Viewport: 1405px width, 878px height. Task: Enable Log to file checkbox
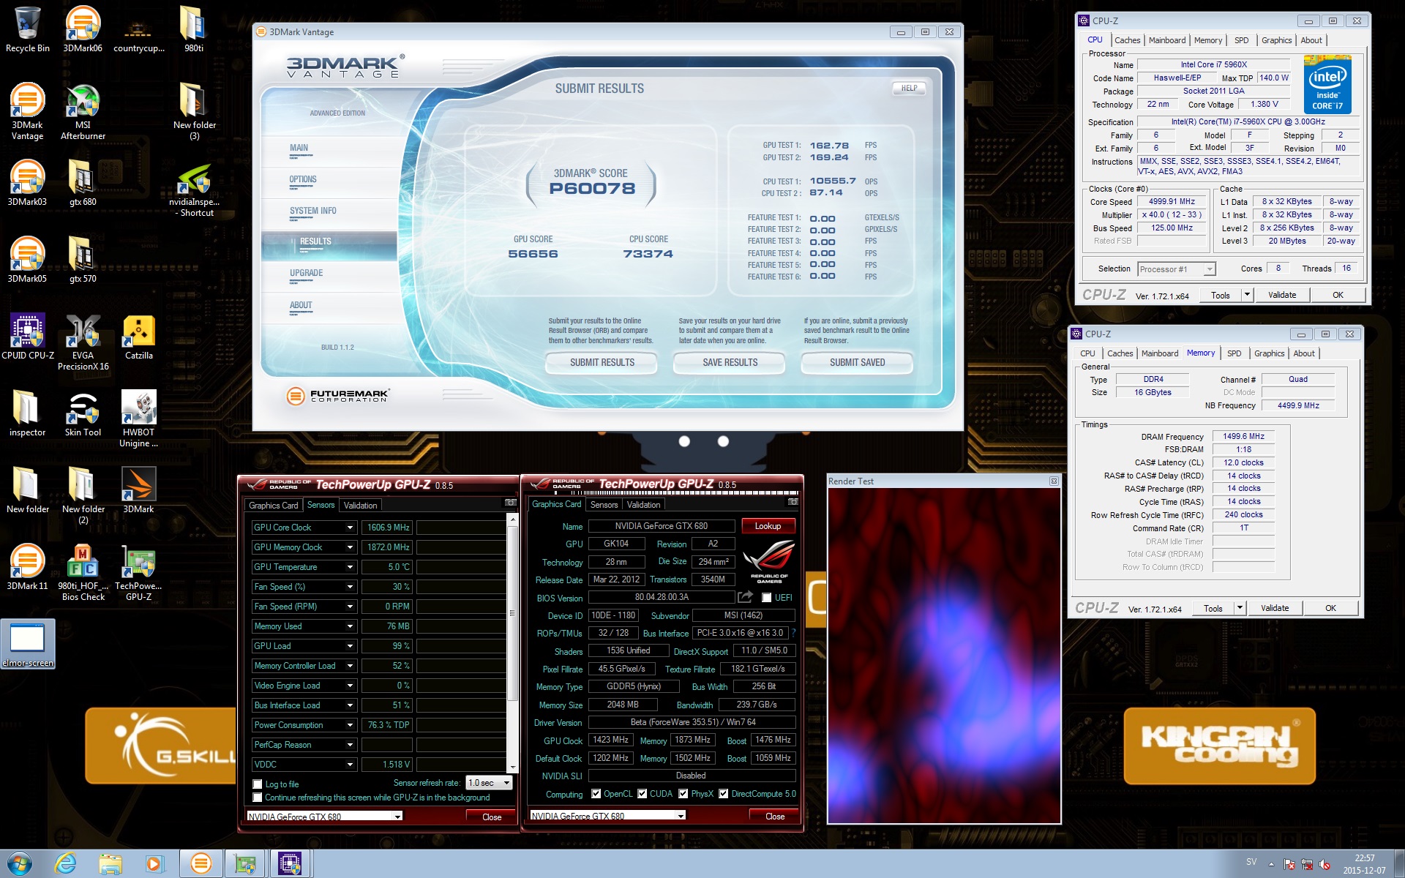click(257, 784)
